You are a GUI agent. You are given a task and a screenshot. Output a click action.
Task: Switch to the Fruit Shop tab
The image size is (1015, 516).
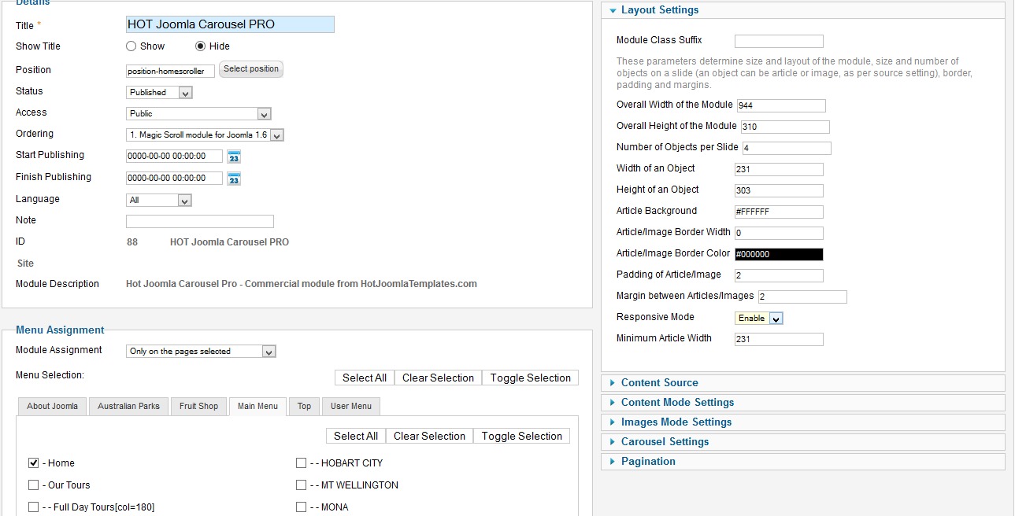click(x=198, y=407)
